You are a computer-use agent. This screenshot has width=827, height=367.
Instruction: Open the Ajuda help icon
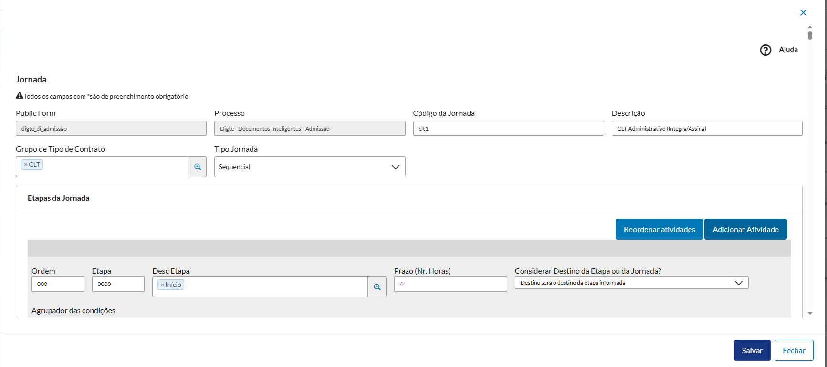[765, 50]
